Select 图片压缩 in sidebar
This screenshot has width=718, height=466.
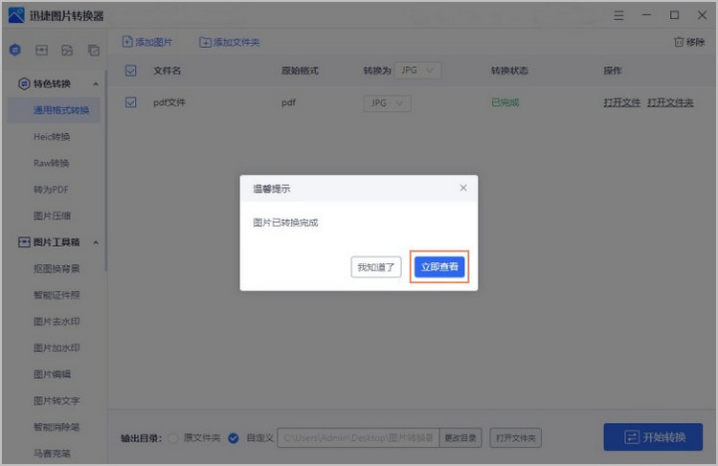coord(54,215)
